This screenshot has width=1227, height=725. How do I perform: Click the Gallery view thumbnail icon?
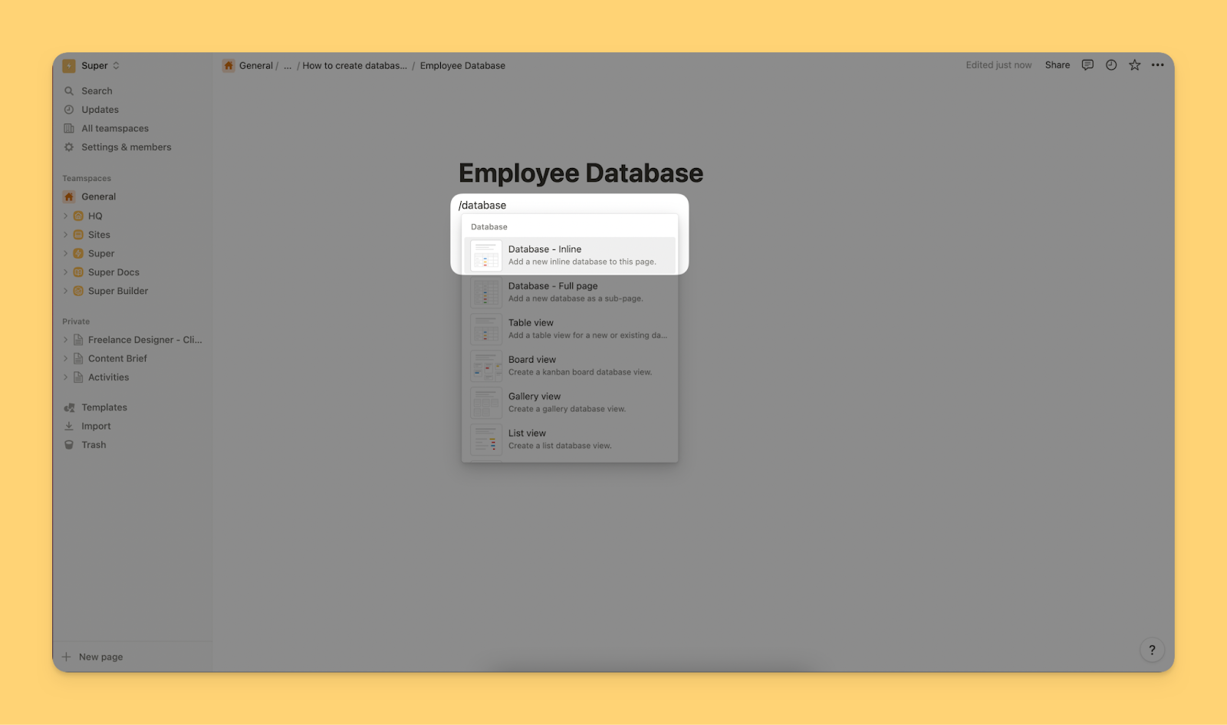486,403
